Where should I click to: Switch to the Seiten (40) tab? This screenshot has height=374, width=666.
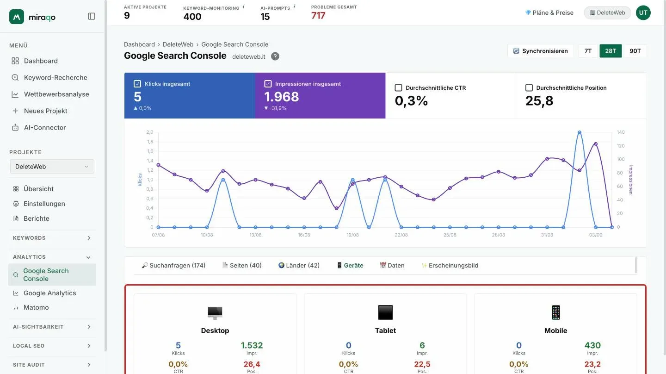[242, 265]
